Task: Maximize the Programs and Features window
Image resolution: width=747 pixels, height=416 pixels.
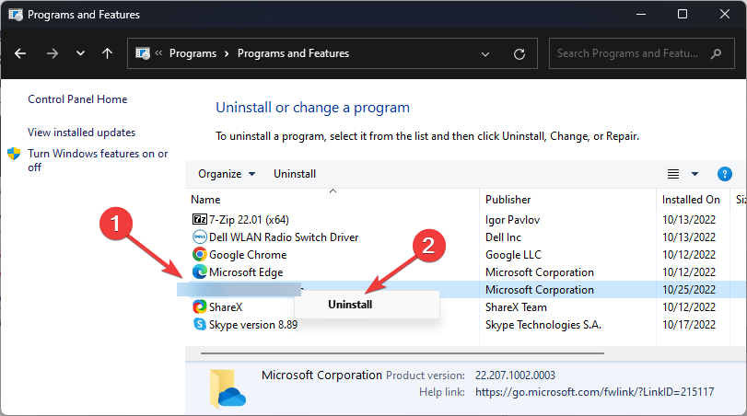Action: click(683, 15)
